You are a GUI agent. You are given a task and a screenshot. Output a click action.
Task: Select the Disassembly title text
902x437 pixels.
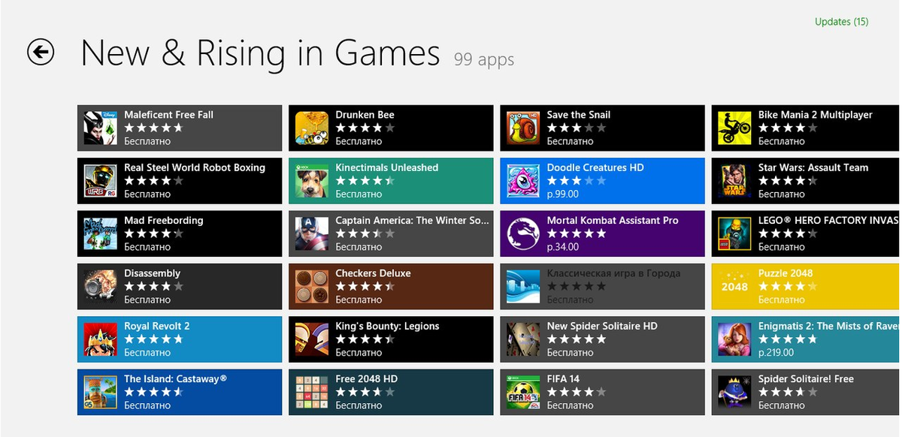point(152,273)
